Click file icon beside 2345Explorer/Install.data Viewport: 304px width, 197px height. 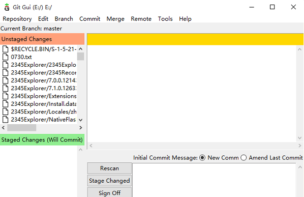pyautogui.click(x=6, y=104)
